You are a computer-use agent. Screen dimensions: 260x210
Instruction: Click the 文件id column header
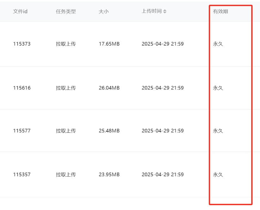[20, 11]
